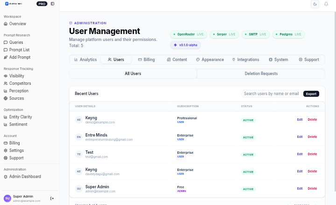Viewport: 336px width, 205px height.
Task: Switch to Integrations tab
Action: 245,60
